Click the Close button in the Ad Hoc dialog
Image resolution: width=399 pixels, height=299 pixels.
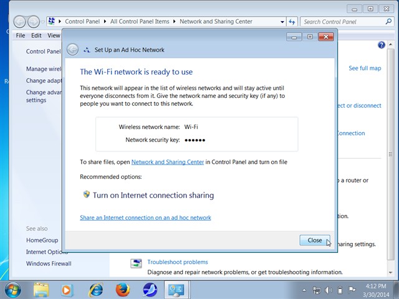(315, 240)
